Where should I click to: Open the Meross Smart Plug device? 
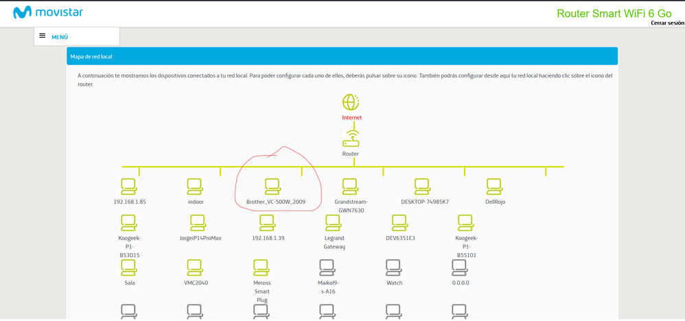coord(261,267)
